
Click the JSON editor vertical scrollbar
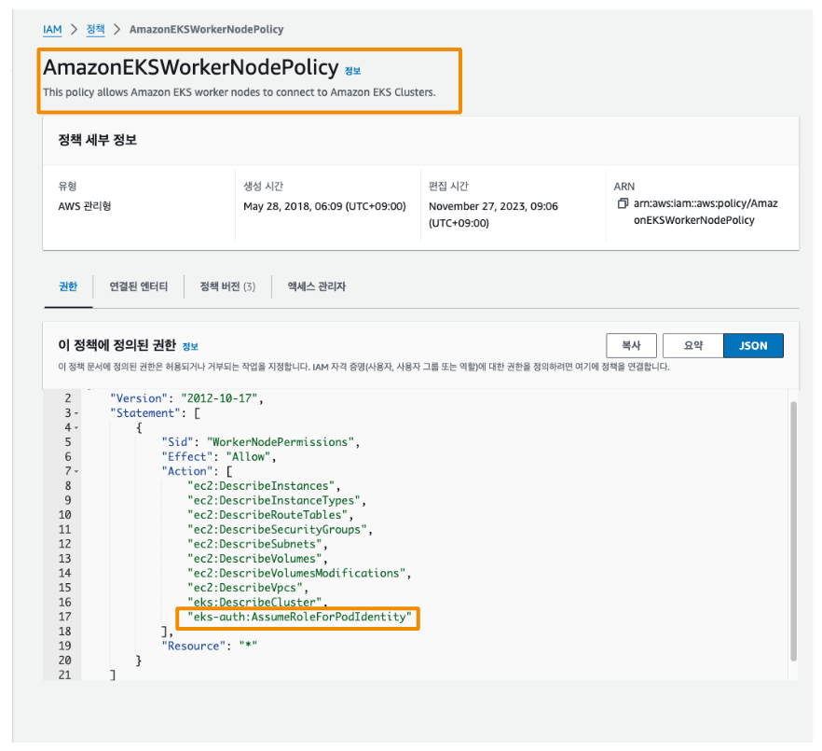point(794,530)
